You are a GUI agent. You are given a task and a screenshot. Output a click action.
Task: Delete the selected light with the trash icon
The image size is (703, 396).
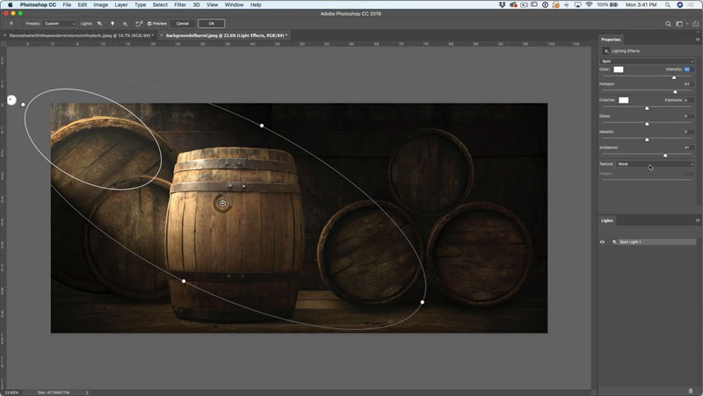click(691, 391)
